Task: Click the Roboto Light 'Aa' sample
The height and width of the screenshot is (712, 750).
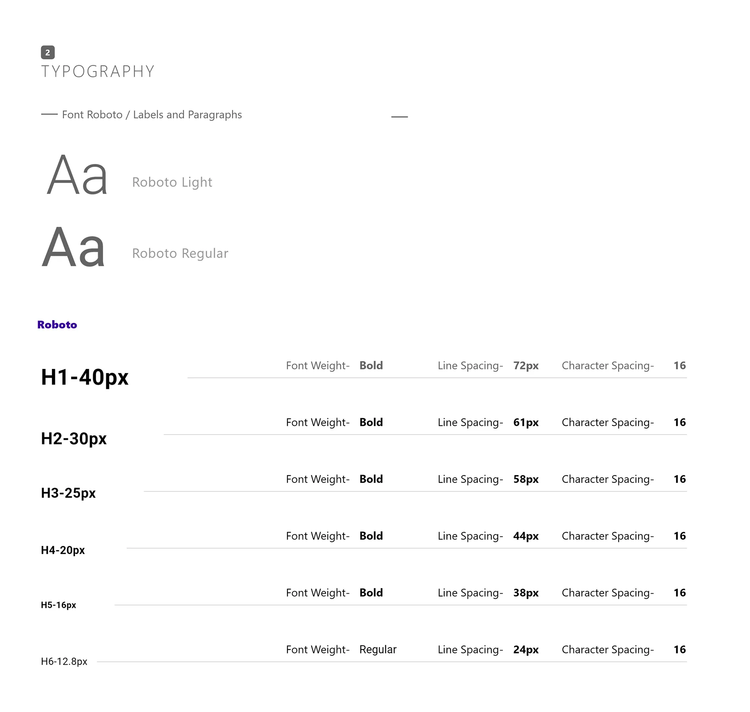Action: [x=77, y=174]
